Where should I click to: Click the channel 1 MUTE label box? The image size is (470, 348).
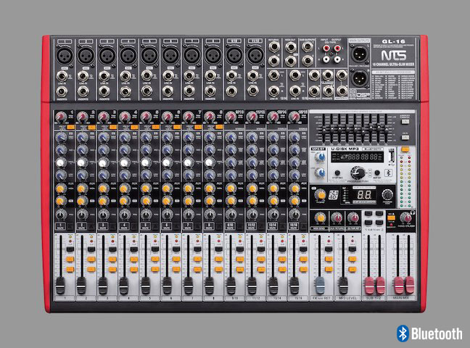(x=60, y=226)
